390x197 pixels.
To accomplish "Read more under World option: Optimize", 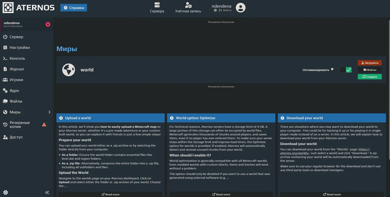I will click(221, 194).
